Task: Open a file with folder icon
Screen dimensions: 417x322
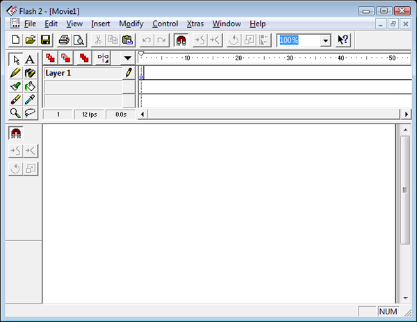Action: (31, 40)
